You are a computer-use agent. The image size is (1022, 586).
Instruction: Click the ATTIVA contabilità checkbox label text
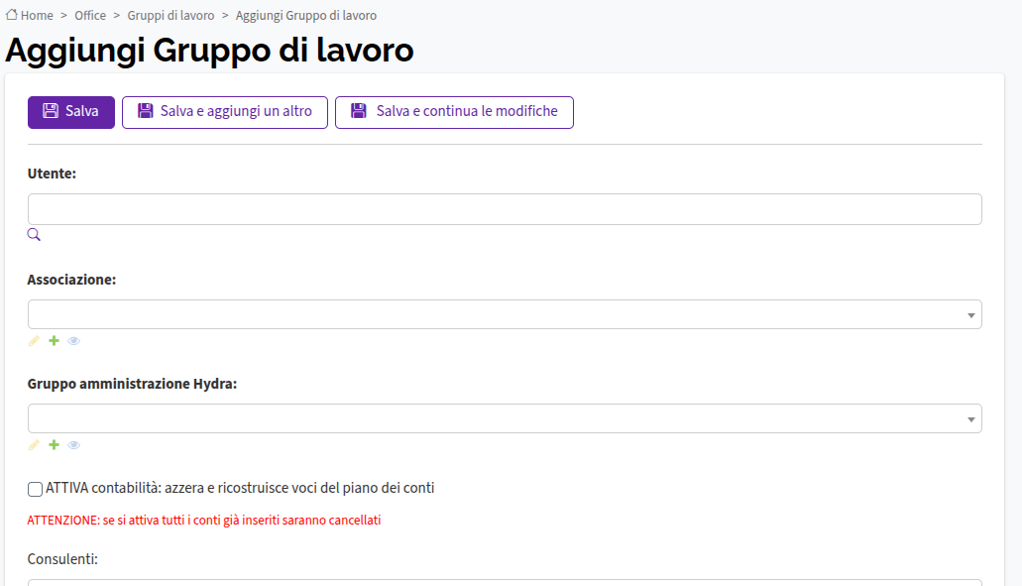240,488
